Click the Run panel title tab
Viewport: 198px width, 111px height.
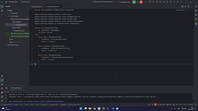point(6,88)
